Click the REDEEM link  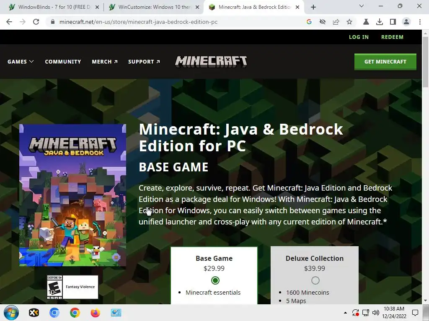pyautogui.click(x=392, y=37)
